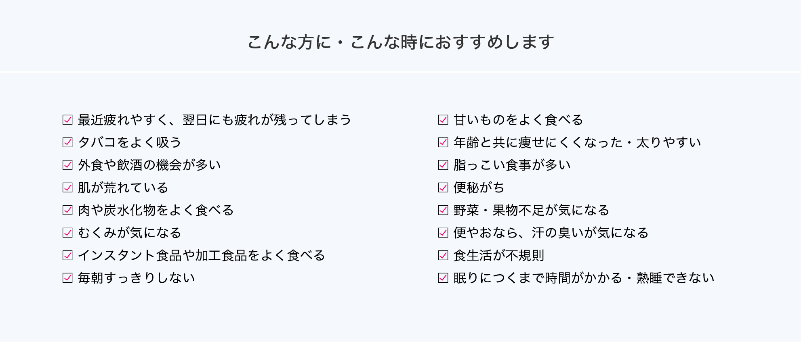Toggle the 甘いものをよく食べる checkbox

tap(443, 120)
